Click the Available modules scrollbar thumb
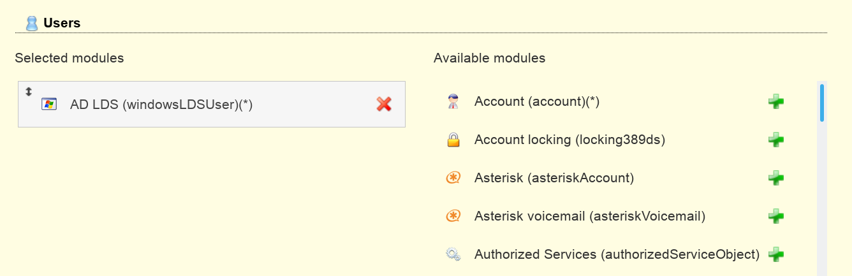Image resolution: width=852 pixels, height=276 pixels. [822, 102]
